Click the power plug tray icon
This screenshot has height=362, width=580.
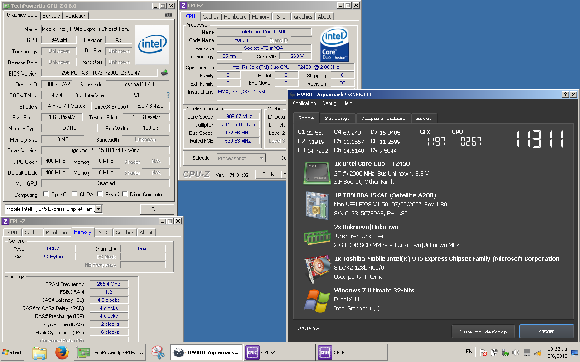tap(494, 352)
